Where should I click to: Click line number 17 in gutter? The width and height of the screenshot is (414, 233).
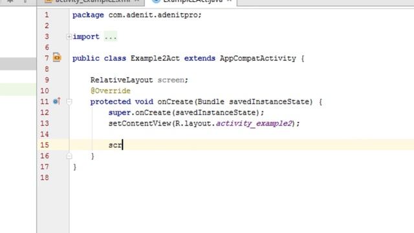pos(45,167)
